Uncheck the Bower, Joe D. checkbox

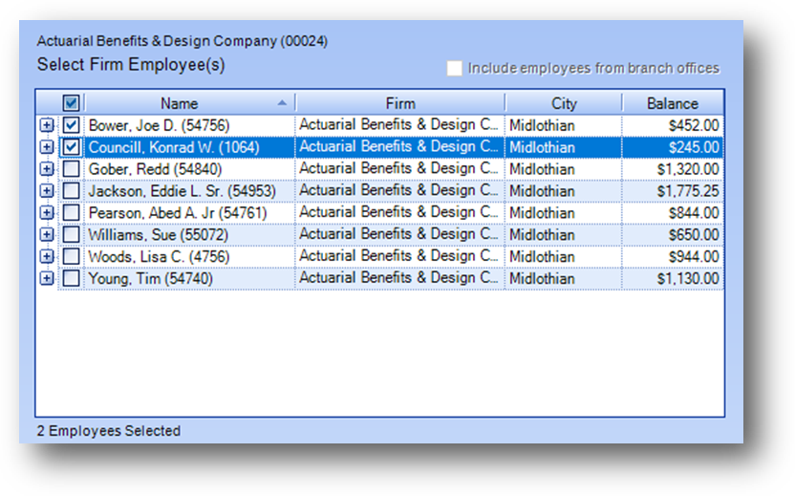(72, 125)
